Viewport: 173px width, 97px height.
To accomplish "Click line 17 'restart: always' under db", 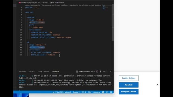I will pyautogui.click(x=37, y=47).
